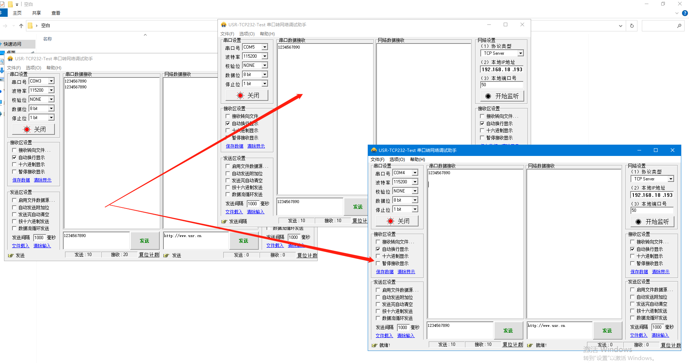Open TCP Server protocol dropdown in COM4 window
The image size is (689, 363).
[671, 179]
